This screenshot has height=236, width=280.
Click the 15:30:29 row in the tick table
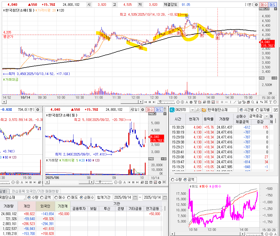pos(221,127)
